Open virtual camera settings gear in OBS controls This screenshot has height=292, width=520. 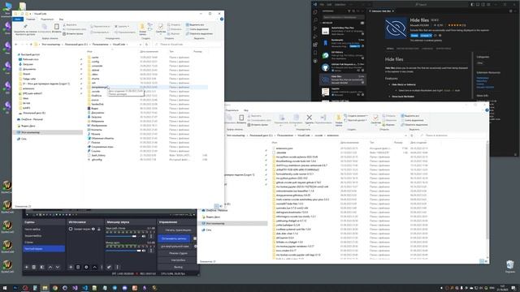[x=195, y=247]
